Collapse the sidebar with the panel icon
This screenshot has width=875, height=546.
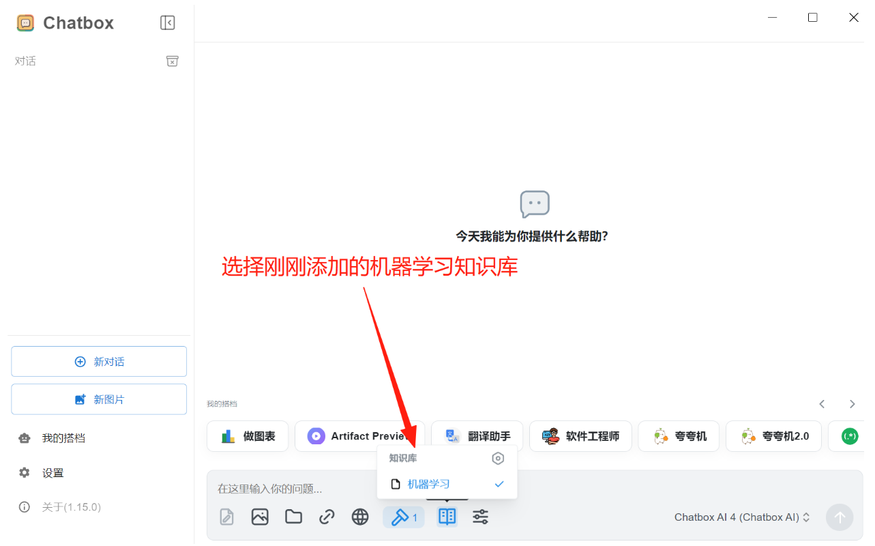click(168, 23)
